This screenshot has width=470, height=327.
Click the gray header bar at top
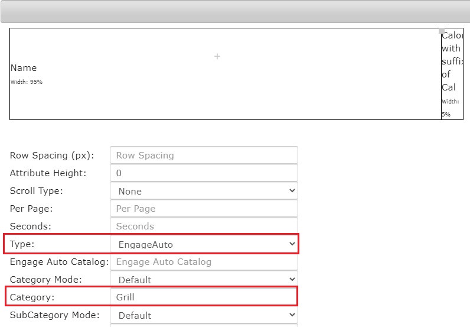tap(236, 11)
